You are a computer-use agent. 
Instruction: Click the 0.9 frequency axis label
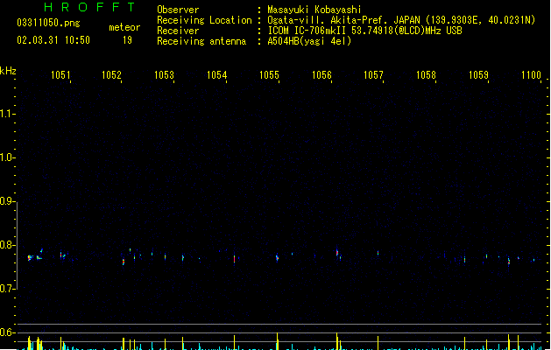click(6, 201)
